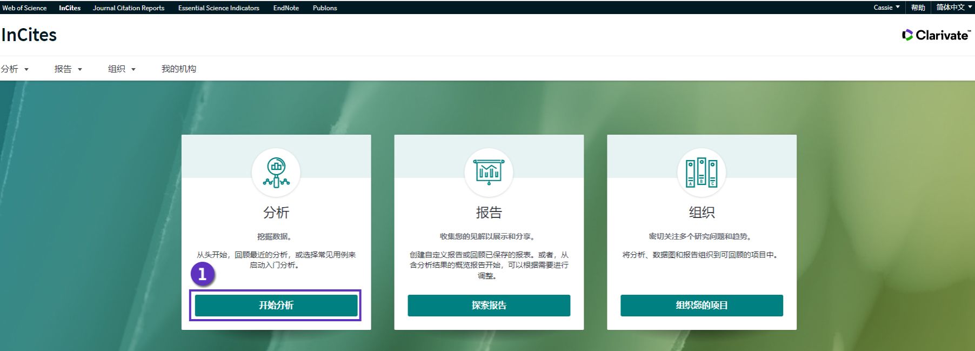Click the presentation chart icon on 报告 card
Screen dimensions: 975x351
pyautogui.click(x=489, y=173)
